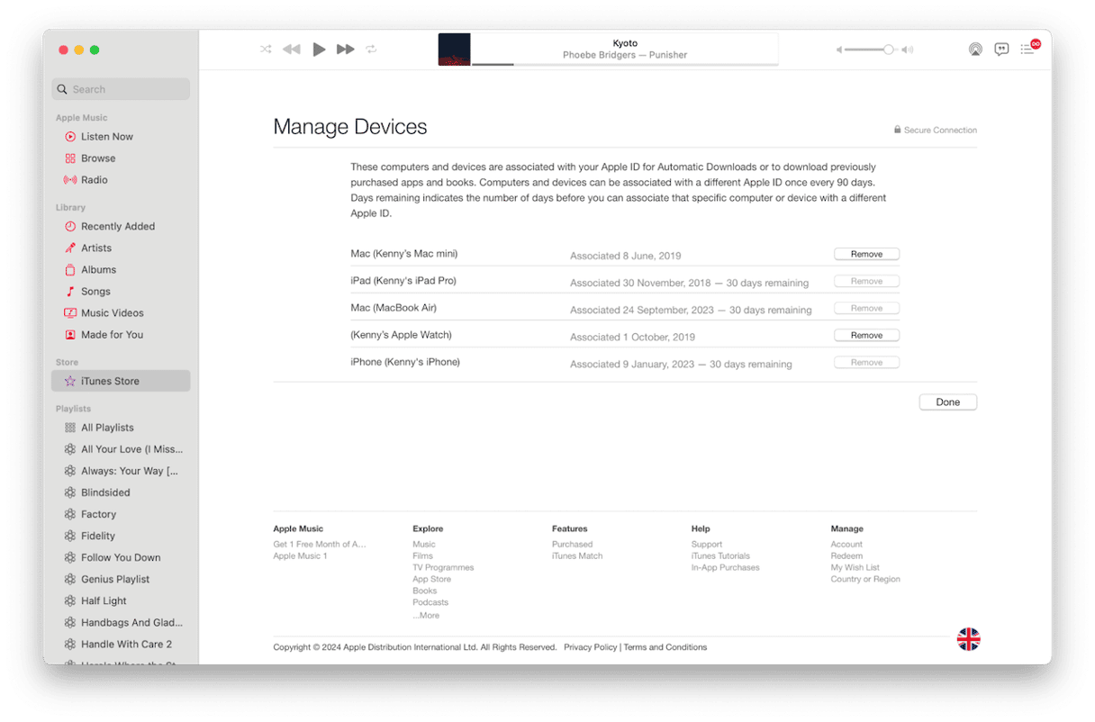Click the Kyoto album artwork thumbnail

point(454,50)
